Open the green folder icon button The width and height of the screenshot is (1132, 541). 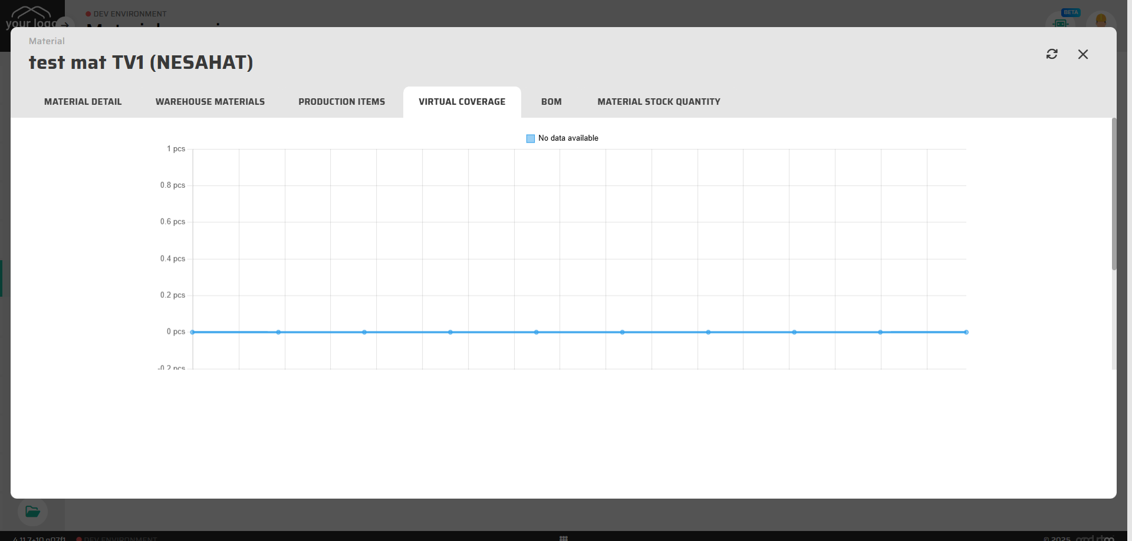[32, 511]
